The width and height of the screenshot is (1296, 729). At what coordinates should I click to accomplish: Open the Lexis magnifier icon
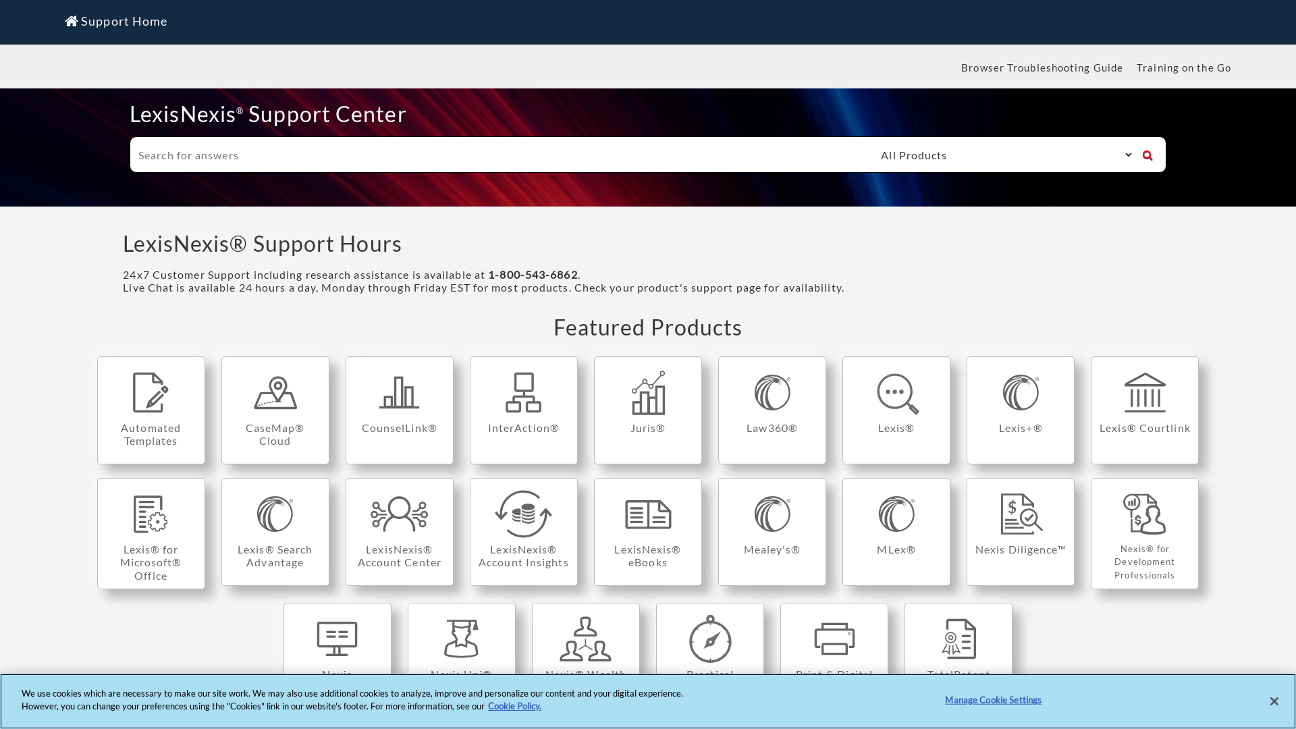[897, 394]
